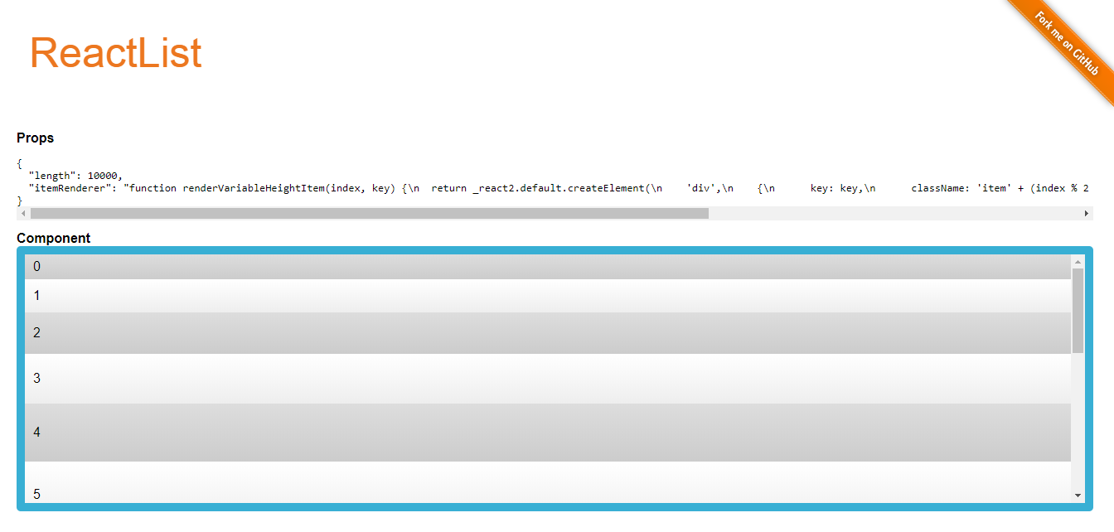Click the right arrow of props scrollbar

tap(1086, 213)
